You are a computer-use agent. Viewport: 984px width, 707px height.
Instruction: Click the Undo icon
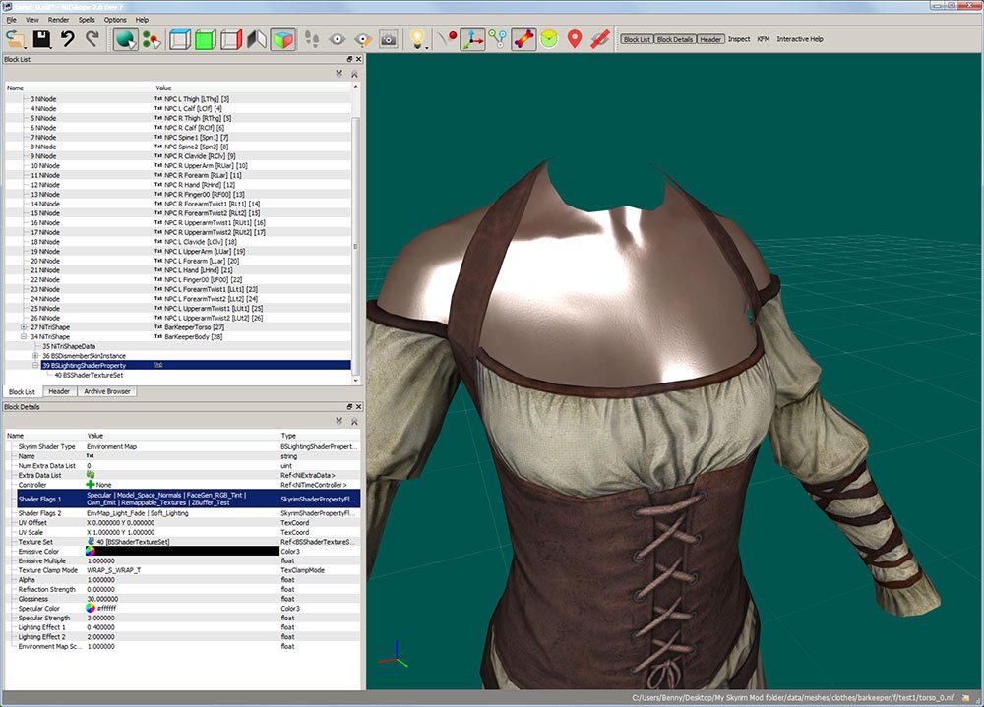coord(67,38)
